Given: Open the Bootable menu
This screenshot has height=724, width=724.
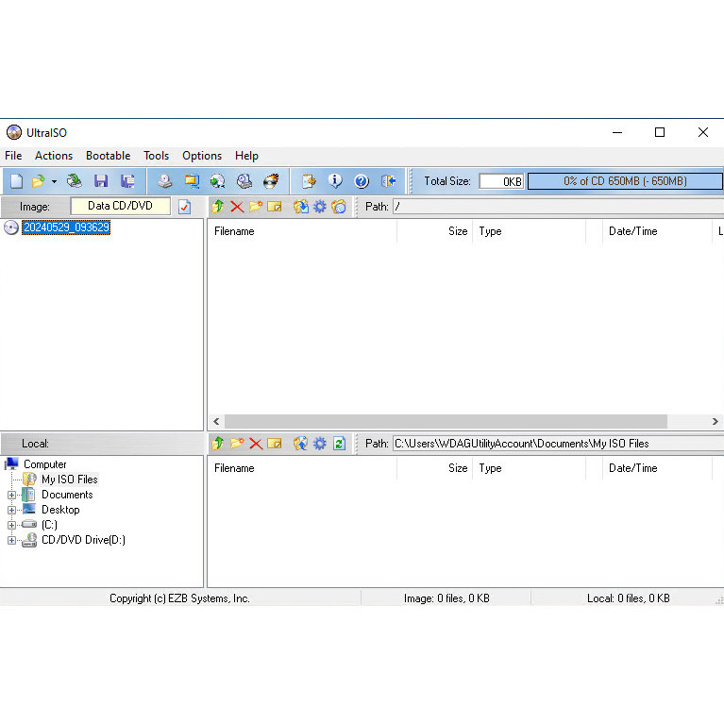Looking at the screenshot, I should click(108, 156).
